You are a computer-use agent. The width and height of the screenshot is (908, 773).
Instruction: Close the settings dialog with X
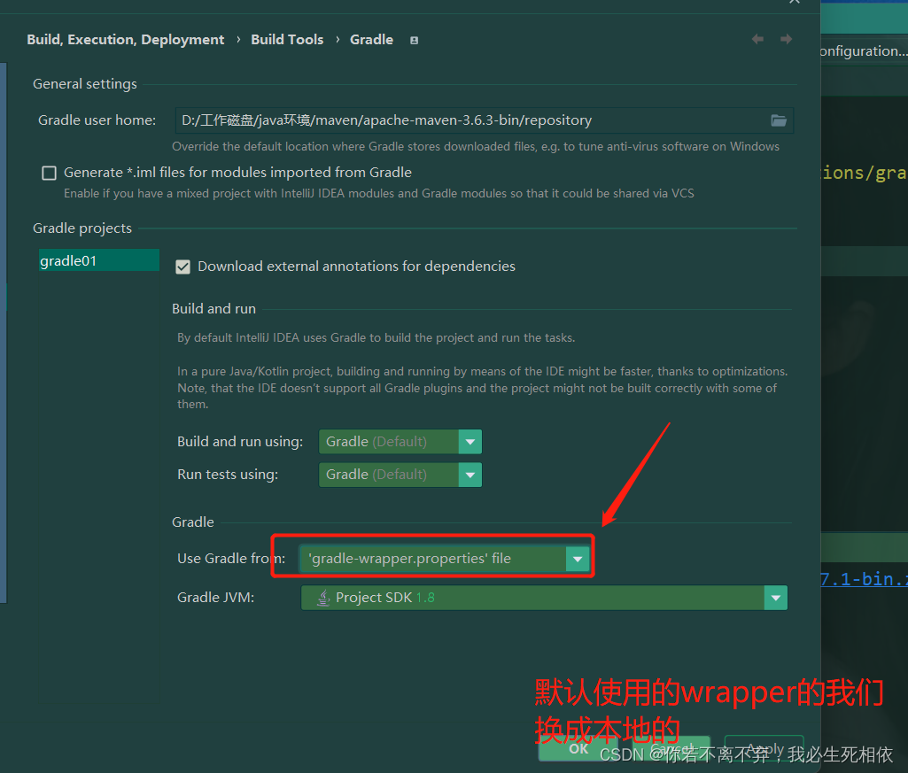[795, 2]
